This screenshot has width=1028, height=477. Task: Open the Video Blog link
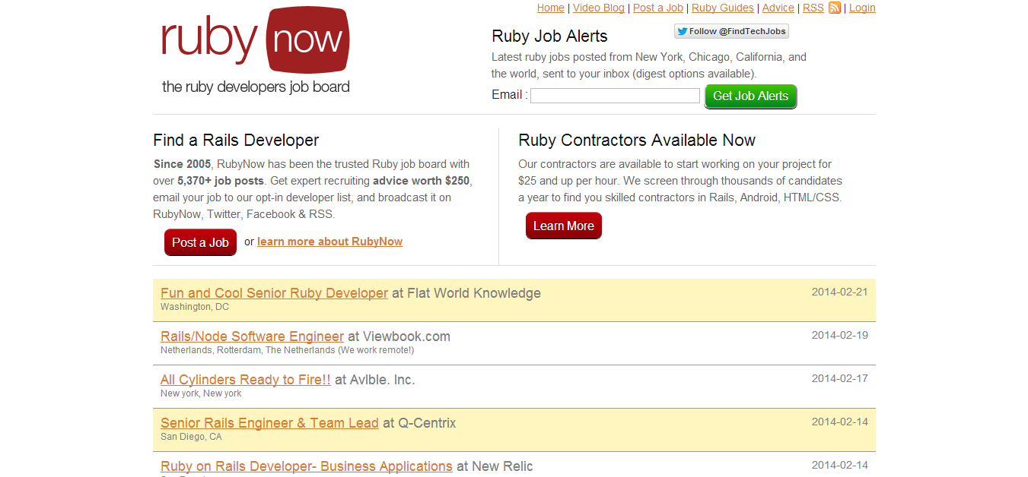598,8
